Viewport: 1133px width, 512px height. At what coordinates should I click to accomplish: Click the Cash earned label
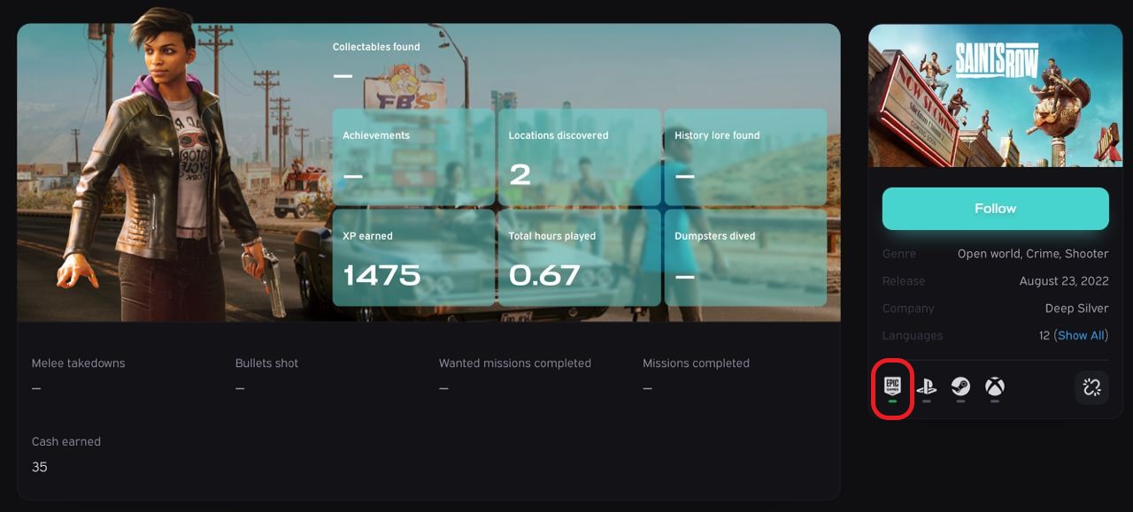coord(66,442)
